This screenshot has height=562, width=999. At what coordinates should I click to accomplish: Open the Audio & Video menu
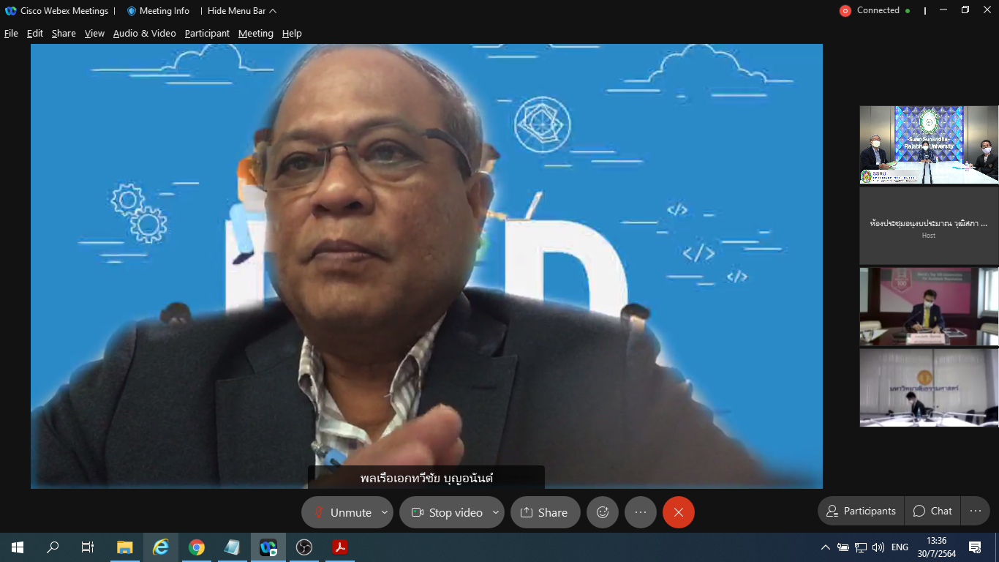point(144,34)
